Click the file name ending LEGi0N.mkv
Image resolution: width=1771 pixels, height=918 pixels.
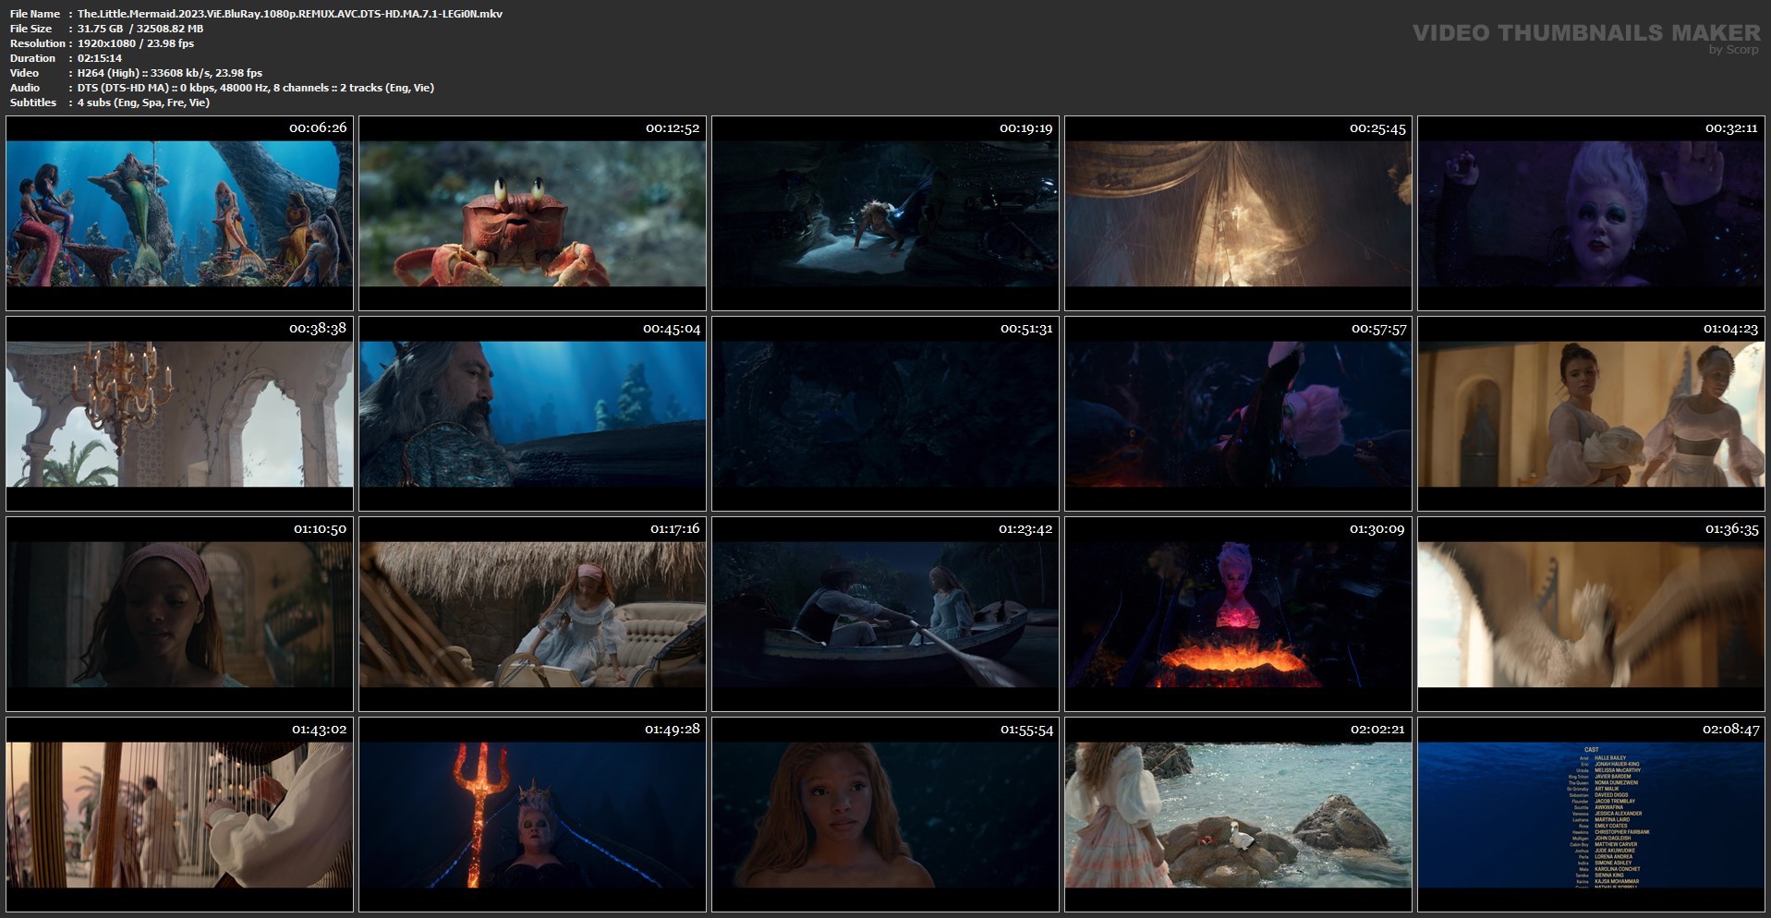(x=290, y=14)
